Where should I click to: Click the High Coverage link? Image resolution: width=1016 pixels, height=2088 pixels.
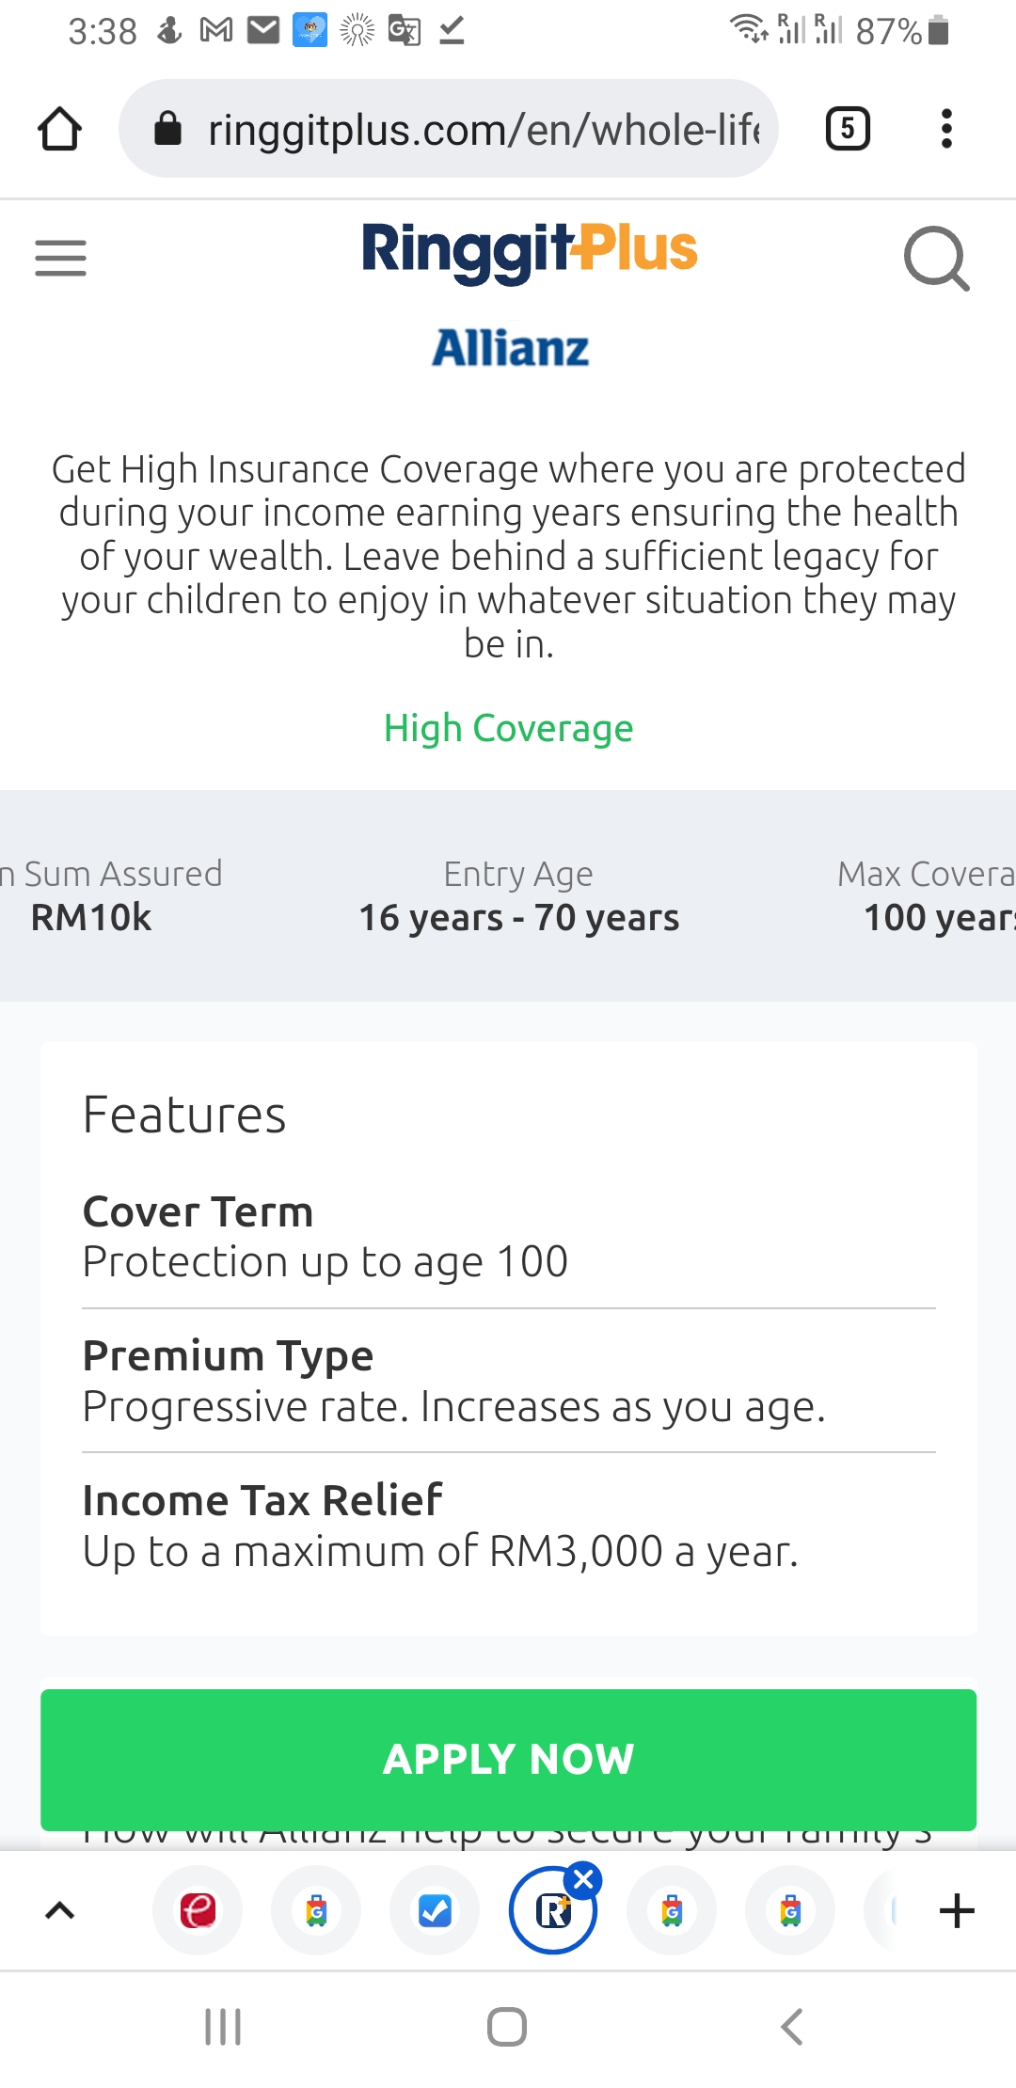point(508,728)
